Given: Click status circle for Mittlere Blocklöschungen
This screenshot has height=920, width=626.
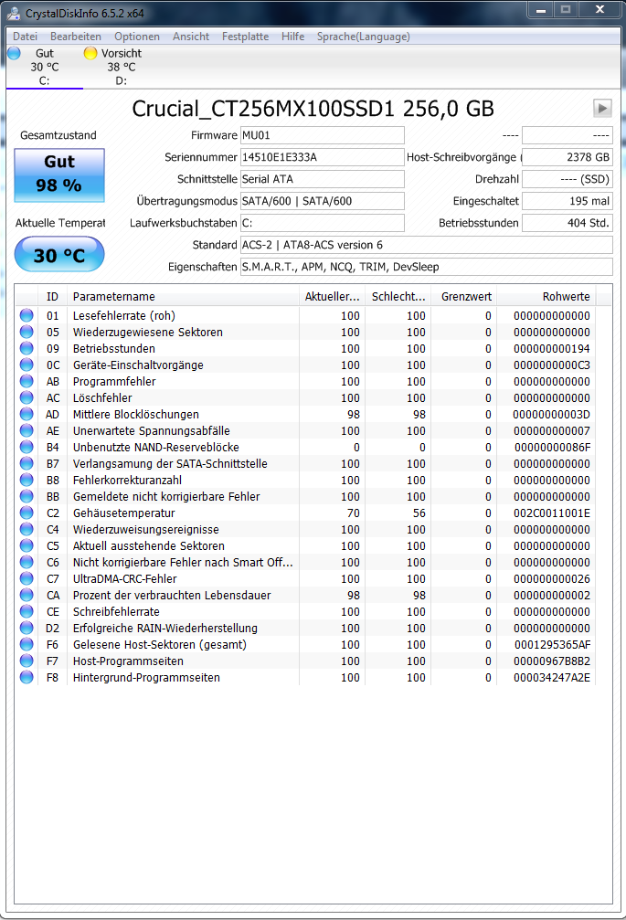Looking at the screenshot, I should pyautogui.click(x=27, y=414).
